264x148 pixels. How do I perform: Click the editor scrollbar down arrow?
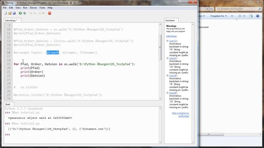[x=160, y=99]
